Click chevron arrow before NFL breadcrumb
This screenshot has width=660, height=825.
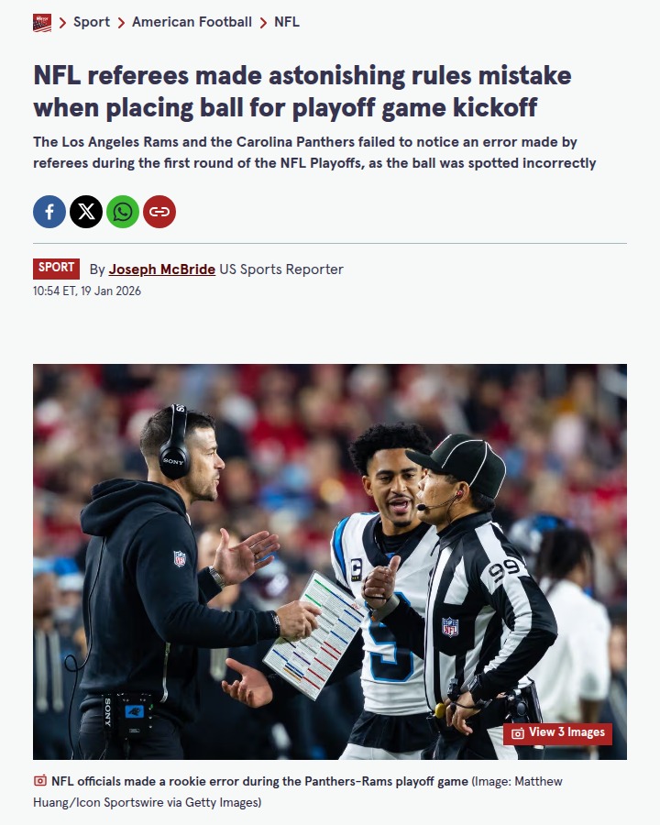(263, 23)
